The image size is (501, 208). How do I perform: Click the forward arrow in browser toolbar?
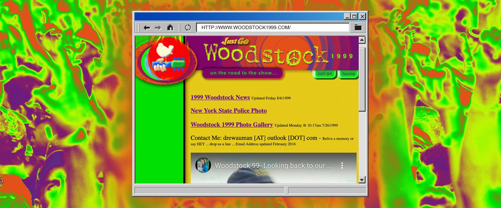click(x=158, y=28)
